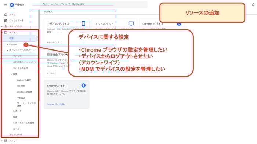257x144 pixels.
Task: Go to ホーム via house icon
Action: [x=6, y=14]
